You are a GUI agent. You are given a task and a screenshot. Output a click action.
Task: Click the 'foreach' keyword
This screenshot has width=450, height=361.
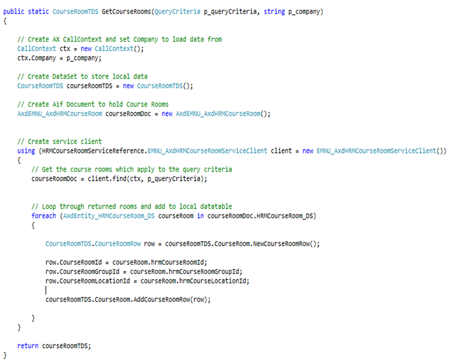(x=44, y=216)
